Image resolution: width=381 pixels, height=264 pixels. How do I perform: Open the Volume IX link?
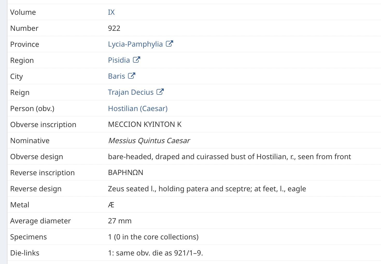pyautogui.click(x=111, y=12)
